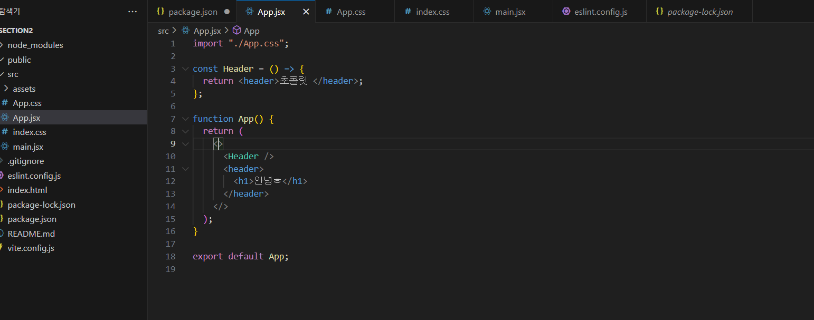The width and height of the screenshot is (814, 320).
Task: Fold the return block at line 8
Action: [185, 131]
